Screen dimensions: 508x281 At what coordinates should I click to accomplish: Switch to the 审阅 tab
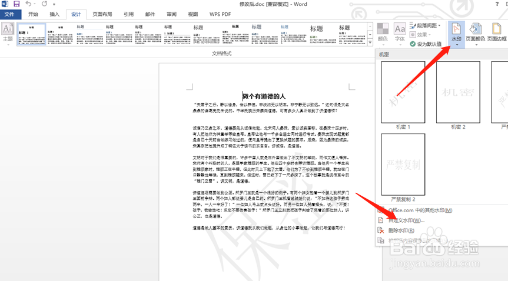pyautogui.click(x=172, y=14)
